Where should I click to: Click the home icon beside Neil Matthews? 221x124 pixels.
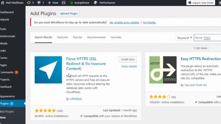pyautogui.click(x=2, y=2)
